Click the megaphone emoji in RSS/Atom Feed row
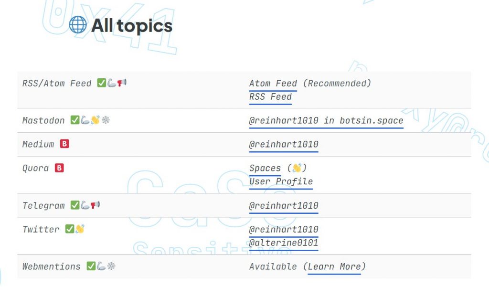The width and height of the screenshot is (489, 297). point(122,83)
